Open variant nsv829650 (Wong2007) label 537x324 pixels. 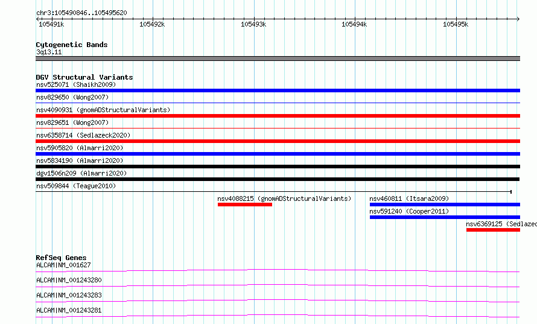pyautogui.click(x=72, y=97)
